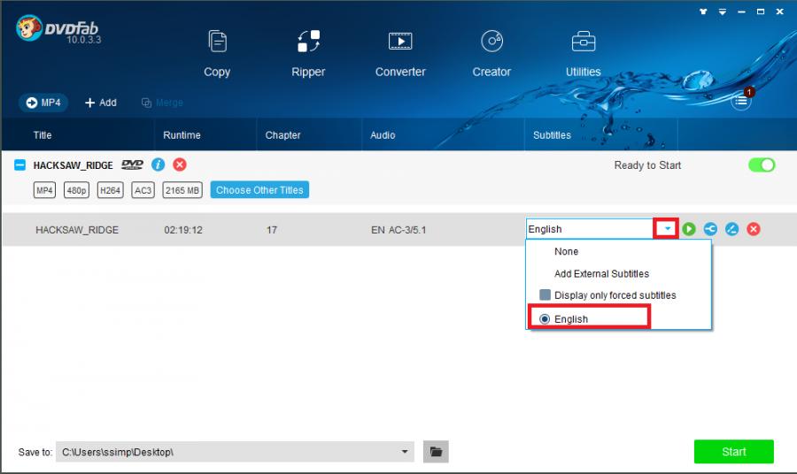Click the runtime 02:19:12 cell
The image size is (797, 474).
pos(183,230)
